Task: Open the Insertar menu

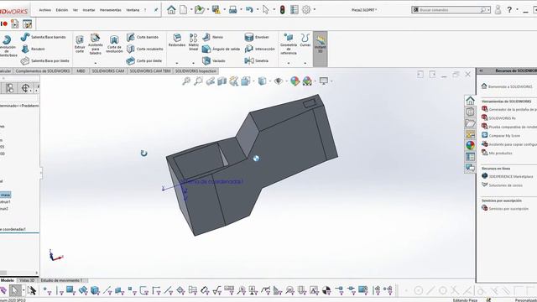Action: tap(89, 10)
